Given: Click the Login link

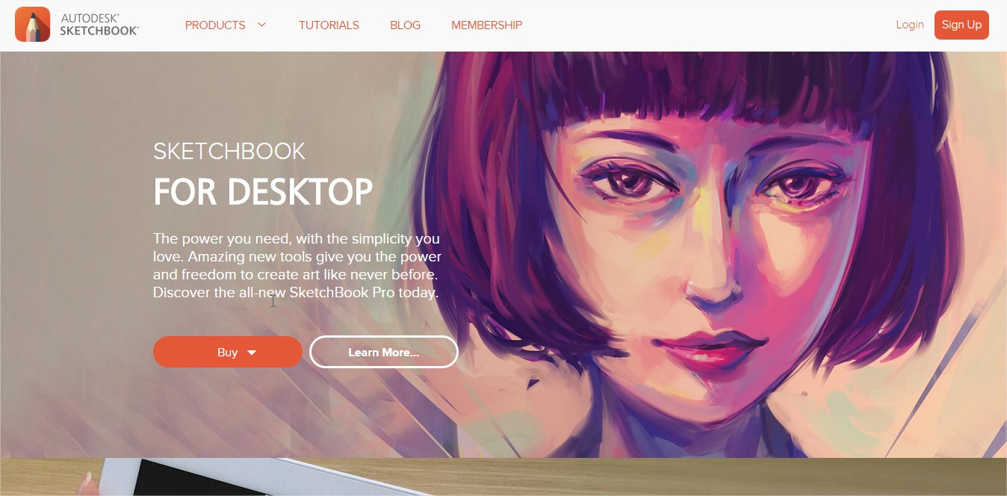Looking at the screenshot, I should tap(910, 25).
